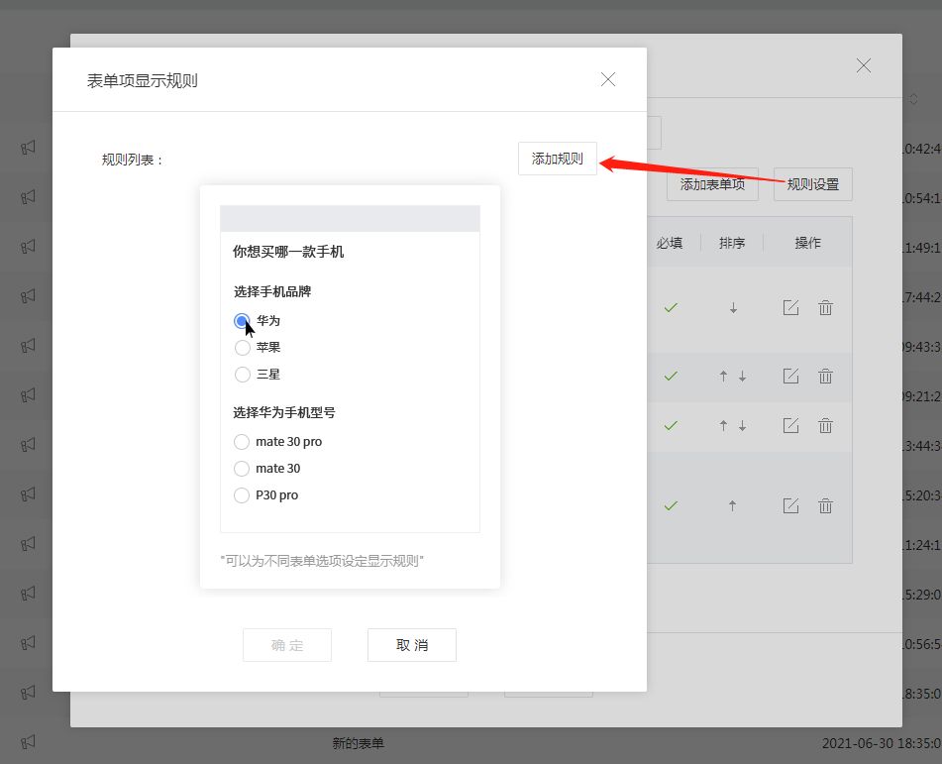This screenshot has height=764, width=942.
Task: Click the 必填 column header
Action: pyautogui.click(x=670, y=243)
